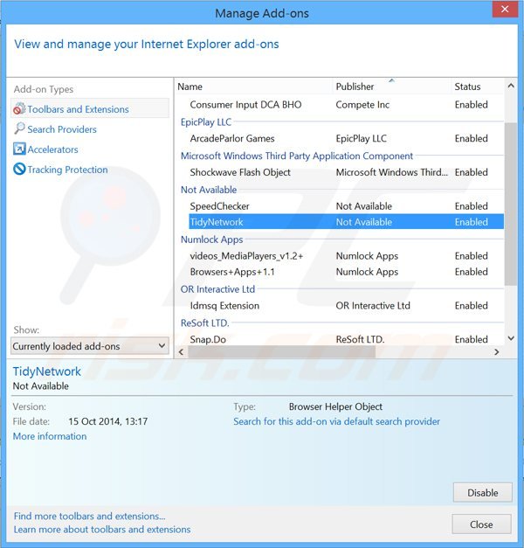Open the More information link
524x548 pixels.
(x=50, y=436)
